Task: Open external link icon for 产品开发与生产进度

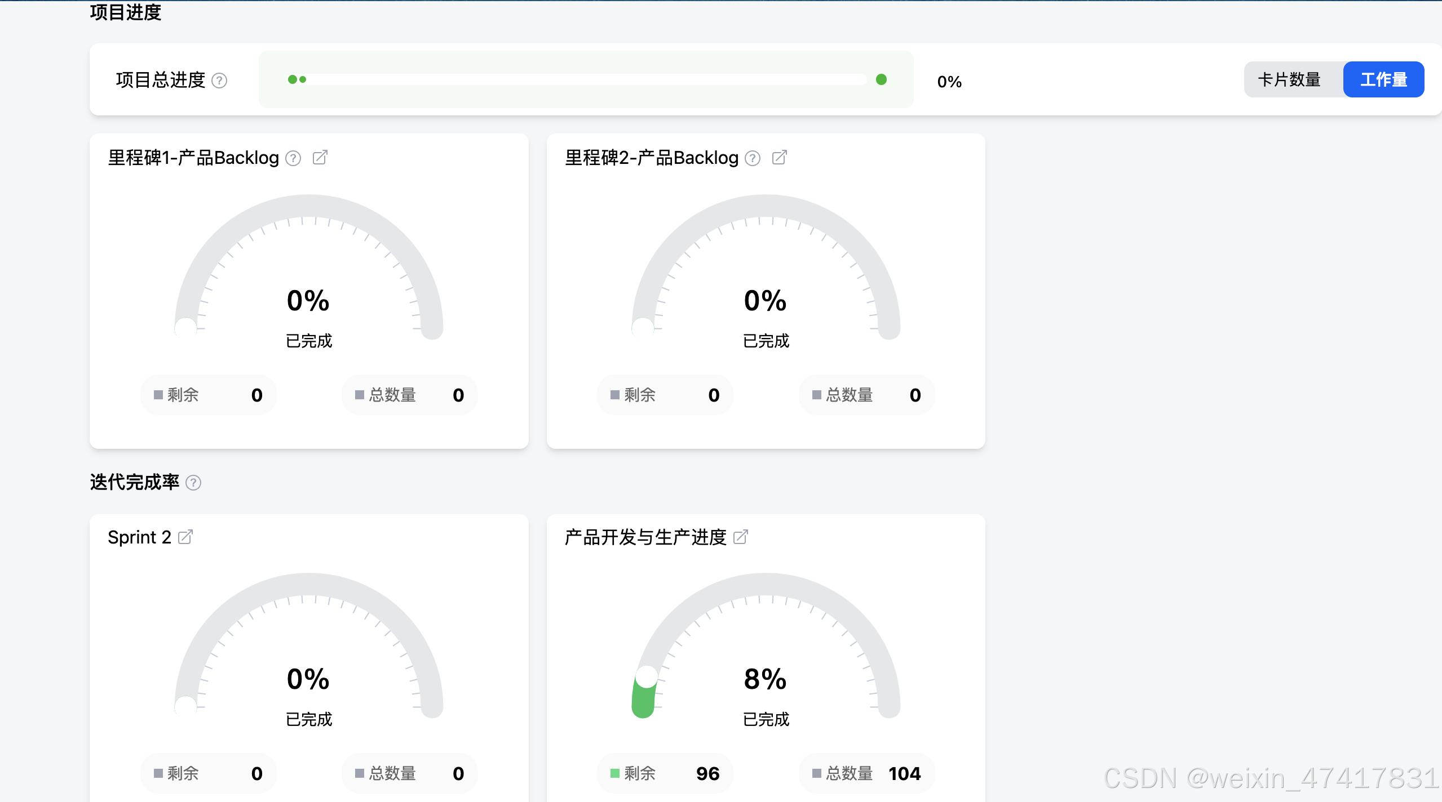Action: pos(740,537)
